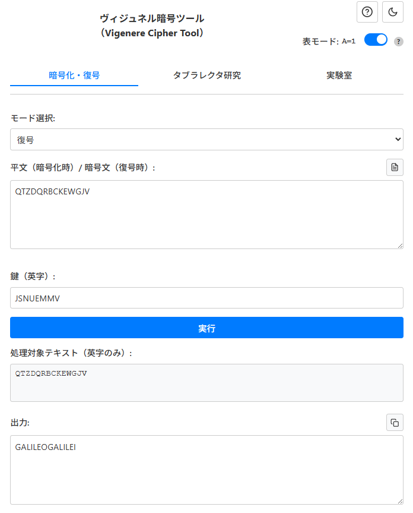Click the resize handle of ciphertext textarea
Screen dimensions: 413x513
click(x=400, y=246)
